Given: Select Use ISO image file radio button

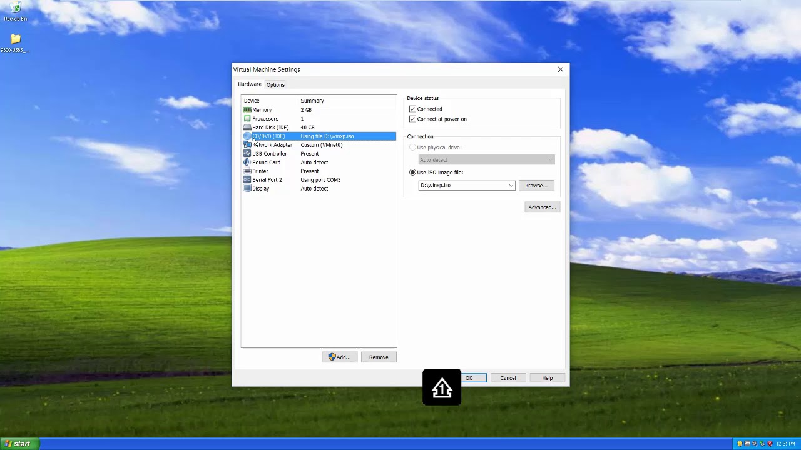Looking at the screenshot, I should pyautogui.click(x=412, y=172).
